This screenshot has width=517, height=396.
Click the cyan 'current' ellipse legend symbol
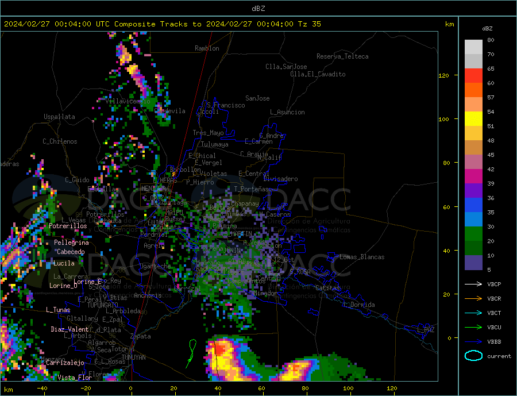coord(473,356)
